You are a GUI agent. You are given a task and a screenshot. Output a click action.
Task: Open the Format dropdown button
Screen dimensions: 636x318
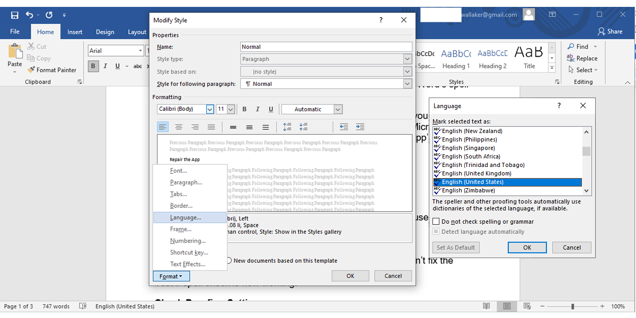click(x=171, y=276)
